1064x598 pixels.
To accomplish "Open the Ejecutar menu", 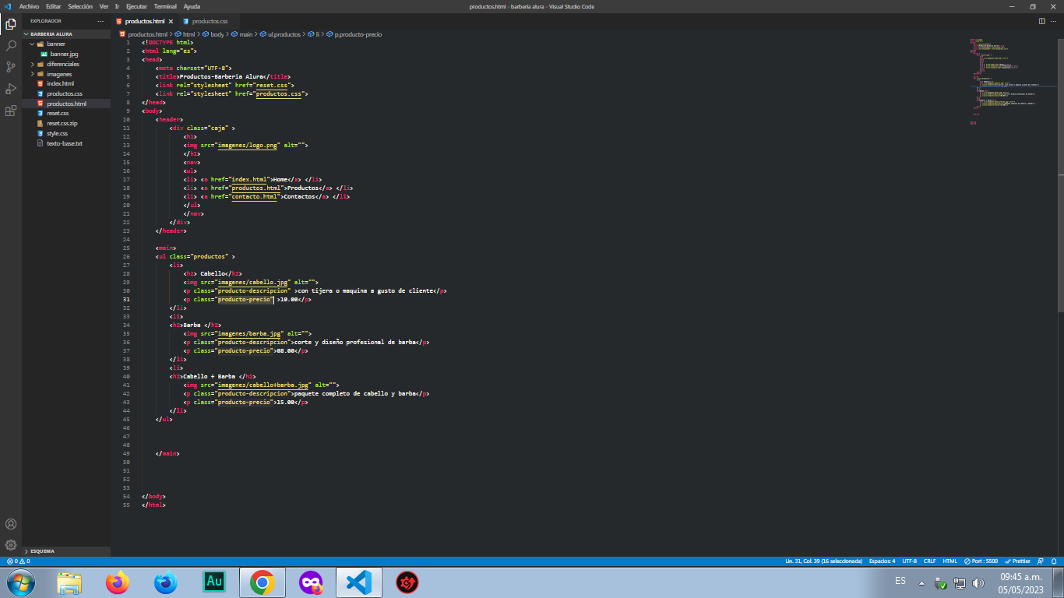I will coord(136,6).
